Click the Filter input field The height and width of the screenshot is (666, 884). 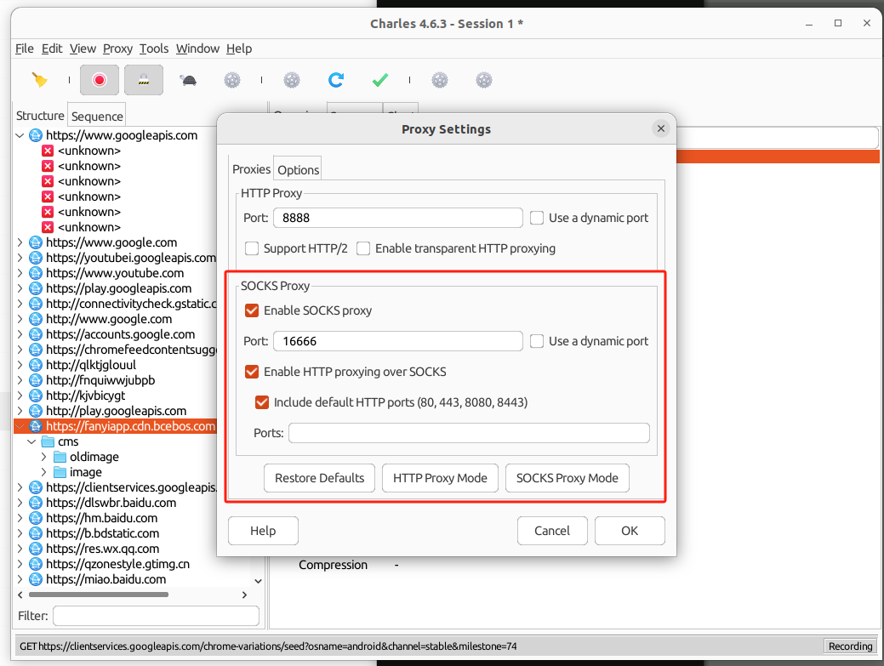(x=157, y=616)
